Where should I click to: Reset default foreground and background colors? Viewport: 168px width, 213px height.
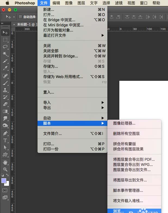(2, 175)
